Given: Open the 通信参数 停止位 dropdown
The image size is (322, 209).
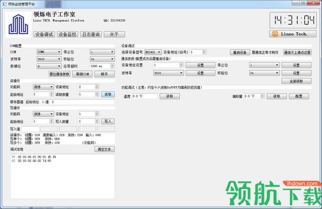Looking at the screenshot, I should pos(264,65).
